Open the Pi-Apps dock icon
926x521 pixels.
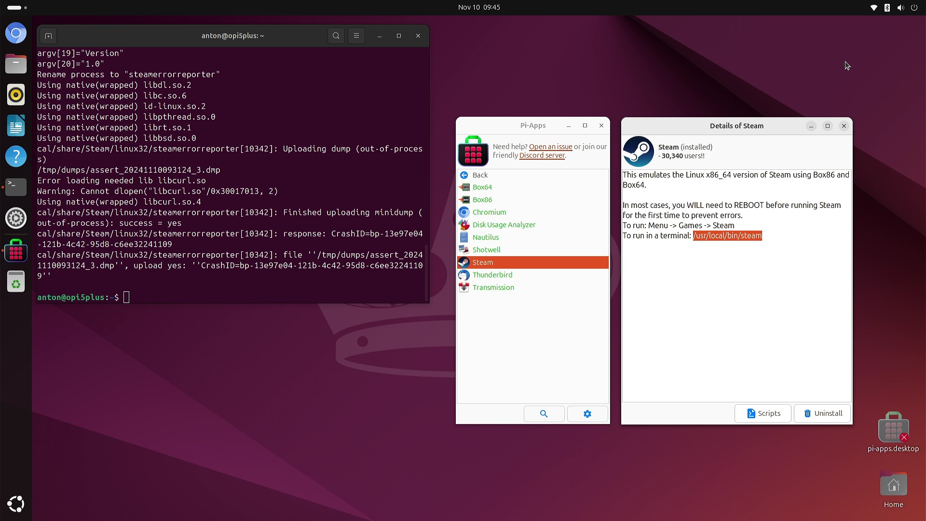16,251
